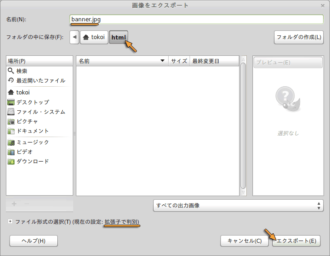Click the desktop icon in places list

(11, 102)
